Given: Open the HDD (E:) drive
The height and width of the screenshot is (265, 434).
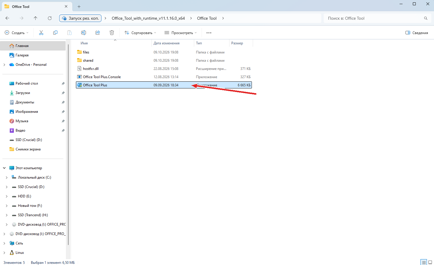Looking at the screenshot, I should (24, 196).
